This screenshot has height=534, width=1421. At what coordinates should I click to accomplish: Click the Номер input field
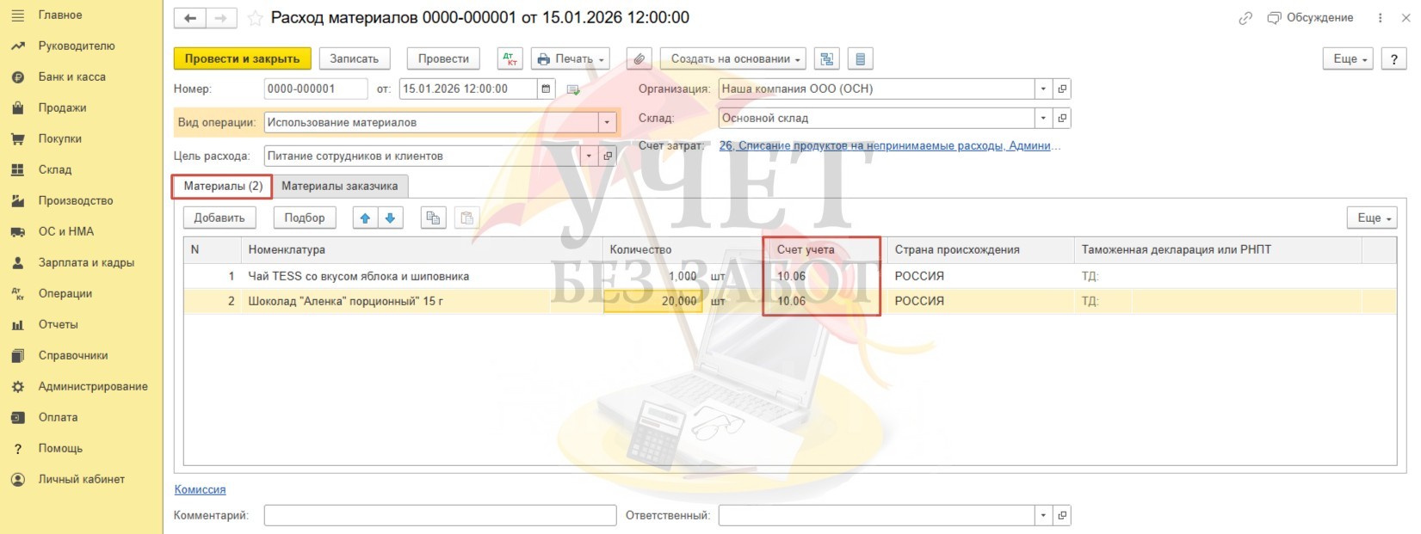316,89
